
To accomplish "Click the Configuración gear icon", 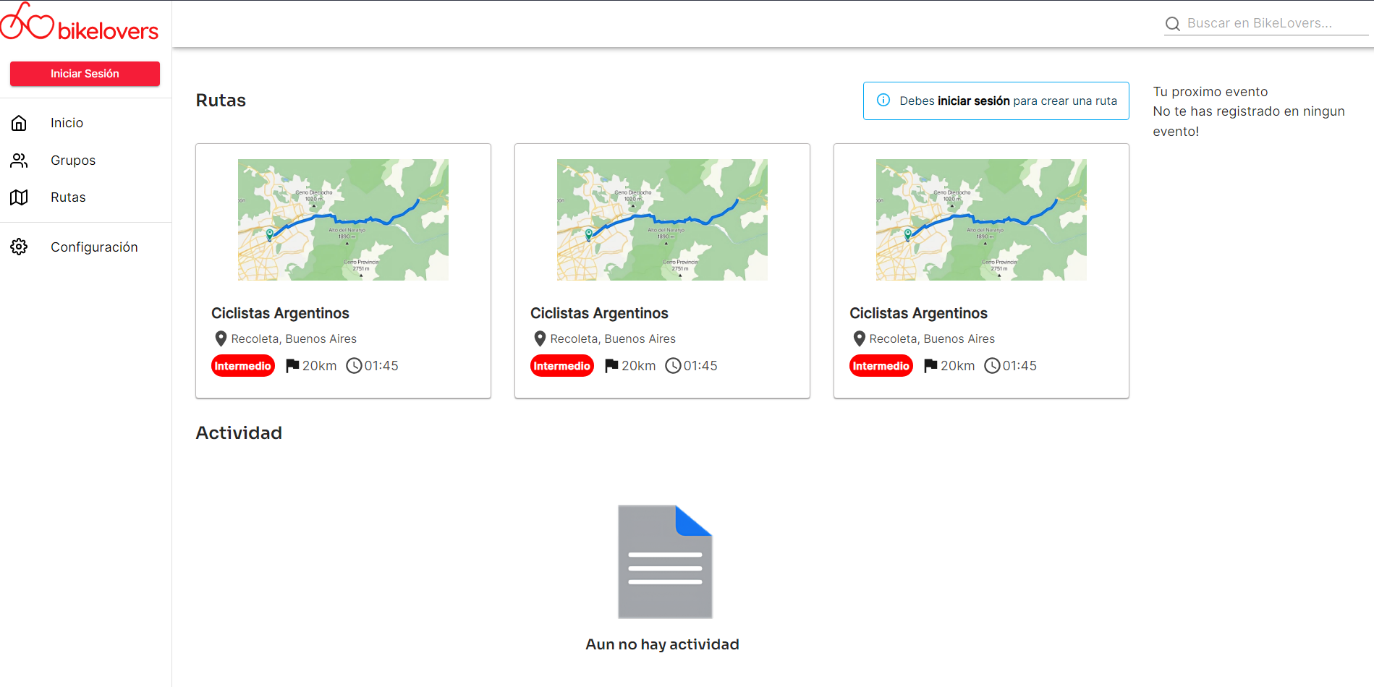I will 19,247.
